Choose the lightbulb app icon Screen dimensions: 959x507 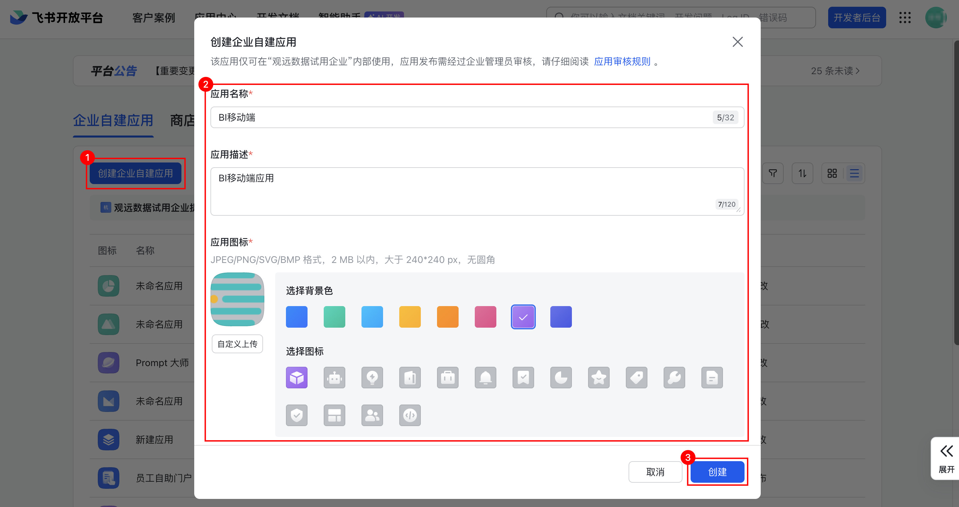pos(372,378)
